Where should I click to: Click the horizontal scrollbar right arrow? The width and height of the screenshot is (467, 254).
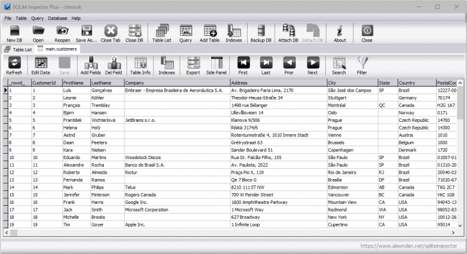click(454, 233)
